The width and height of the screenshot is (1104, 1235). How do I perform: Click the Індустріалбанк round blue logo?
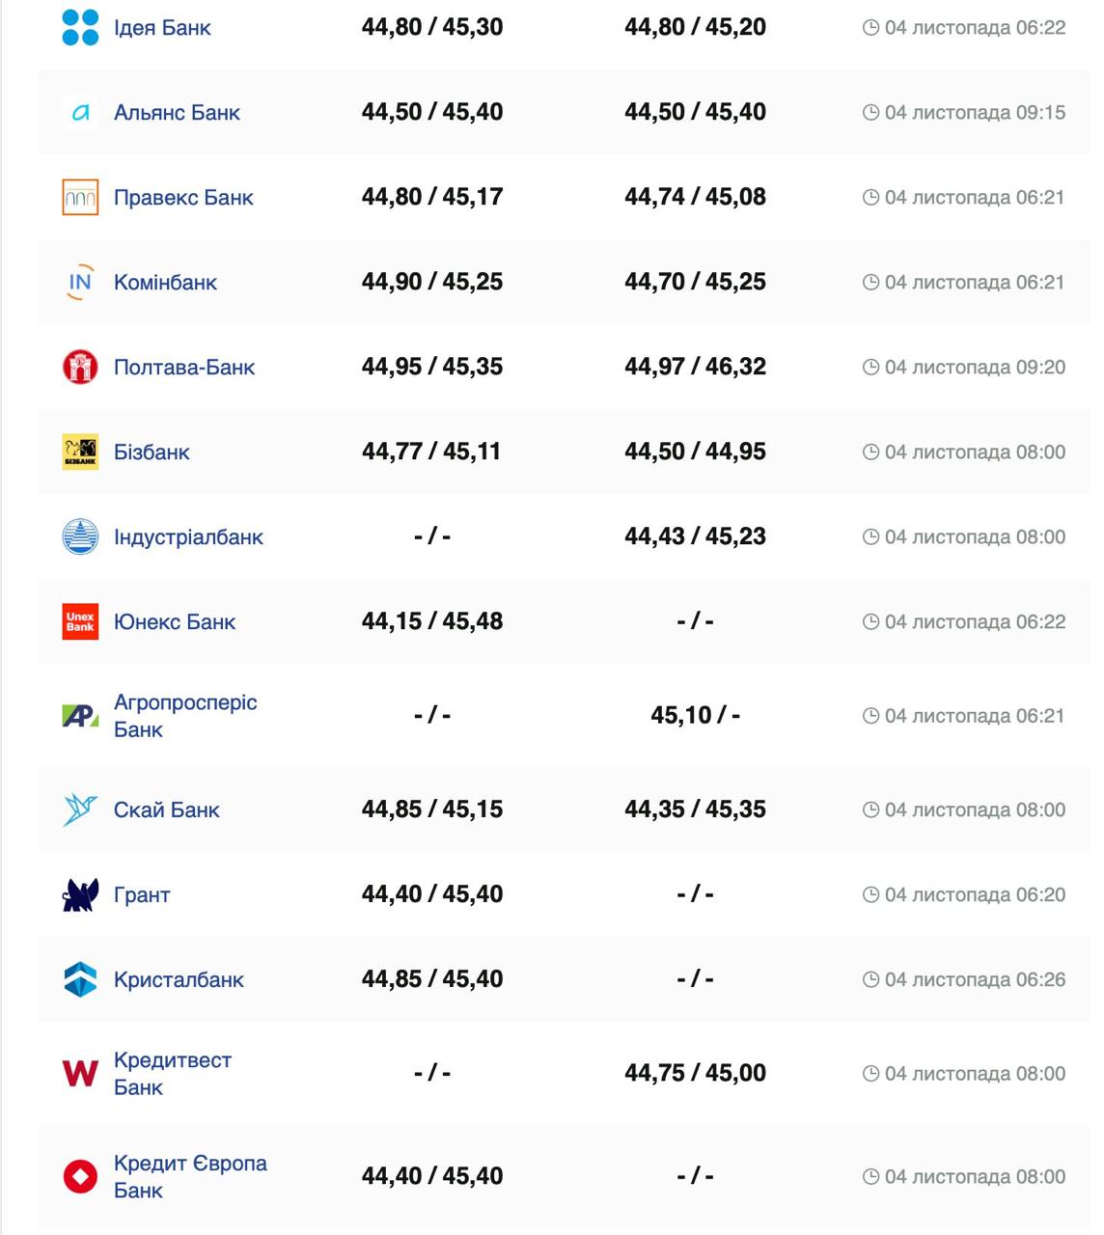pos(80,537)
